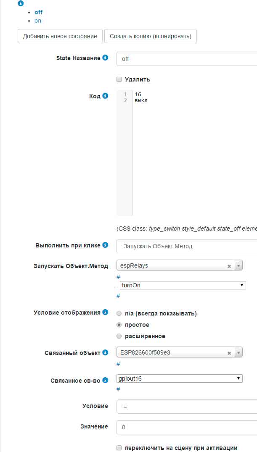Click 'Создать копию (клонировать)' button

click(x=151, y=36)
